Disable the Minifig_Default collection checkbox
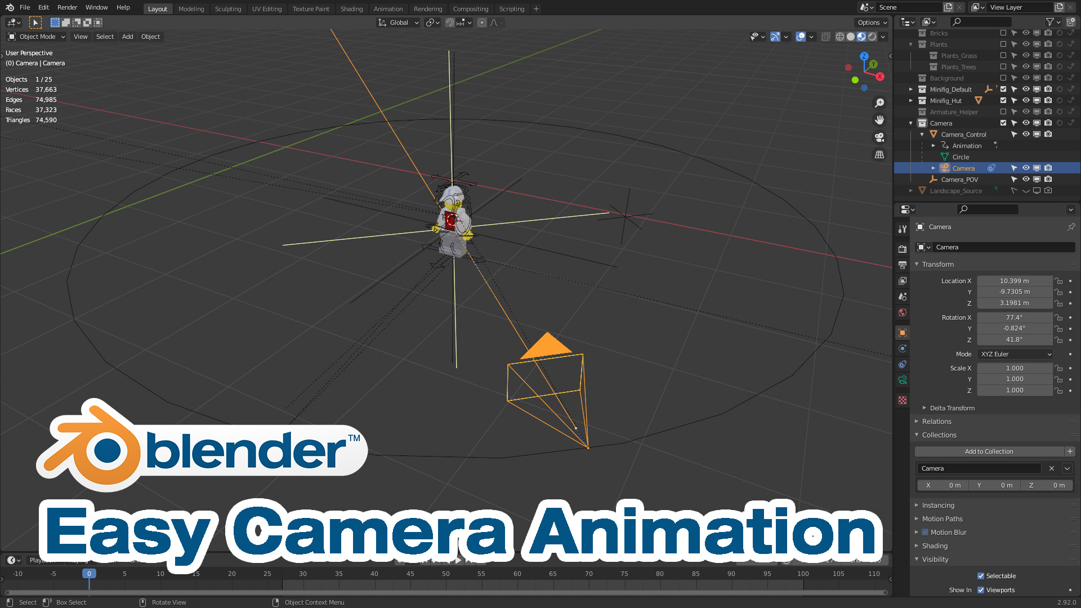The image size is (1081, 608). 1003,89
